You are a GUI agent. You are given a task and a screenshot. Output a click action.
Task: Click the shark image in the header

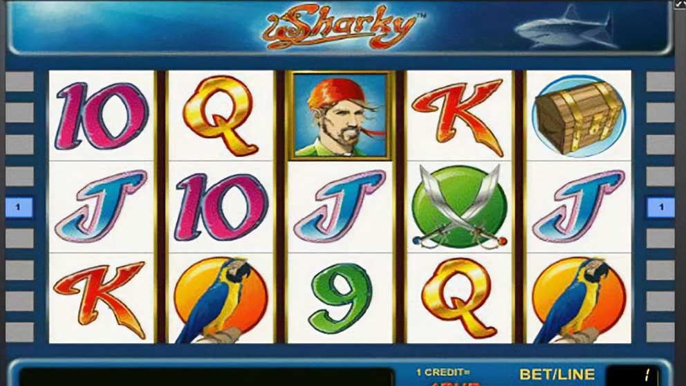[x=566, y=27]
